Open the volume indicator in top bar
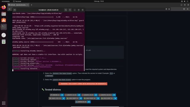Viewport: 190px width, 107px height. coord(185,1)
